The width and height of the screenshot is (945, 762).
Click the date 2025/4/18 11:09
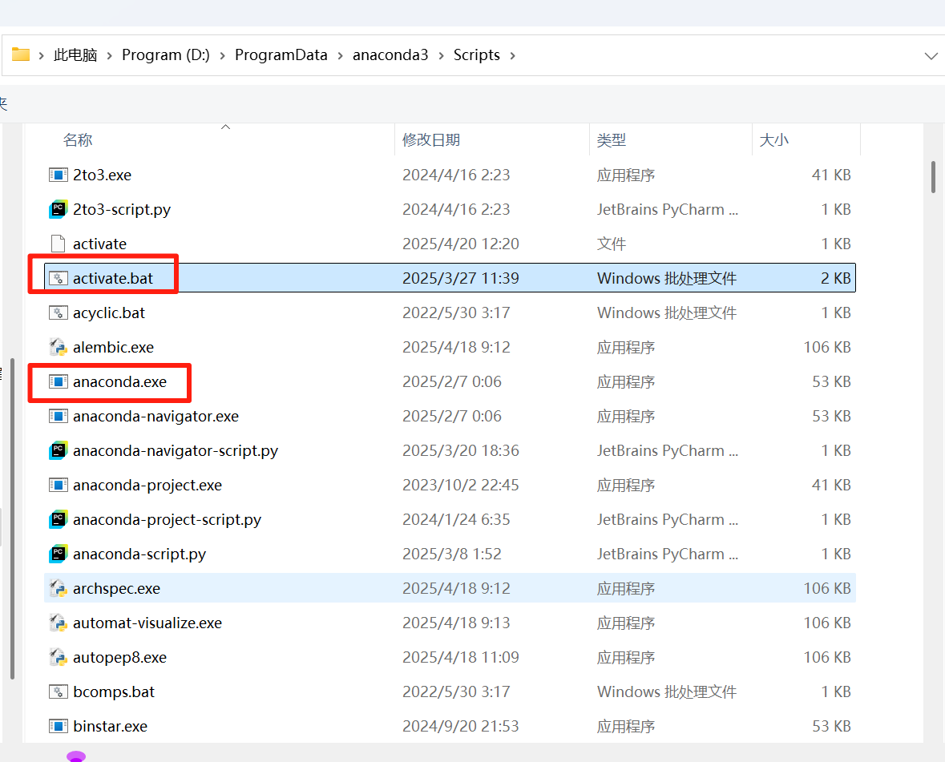pyautogui.click(x=460, y=657)
